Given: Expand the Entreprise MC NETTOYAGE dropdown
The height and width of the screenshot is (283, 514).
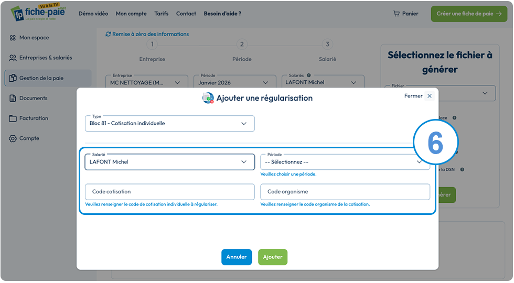Looking at the screenshot, I should pos(147,83).
